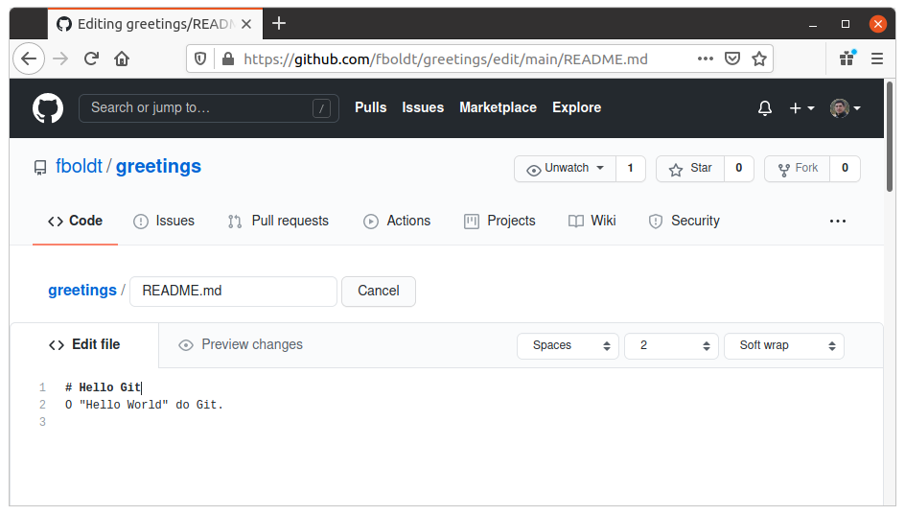Click the GitHub octocat logo
Image resolution: width=905 pixels, height=515 pixels.
pos(48,108)
